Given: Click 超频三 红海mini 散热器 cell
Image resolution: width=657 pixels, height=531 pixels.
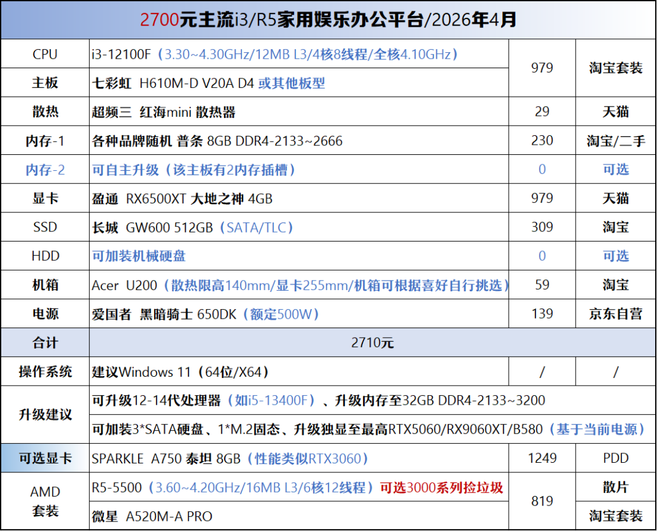Looking at the screenshot, I should coord(299,112).
